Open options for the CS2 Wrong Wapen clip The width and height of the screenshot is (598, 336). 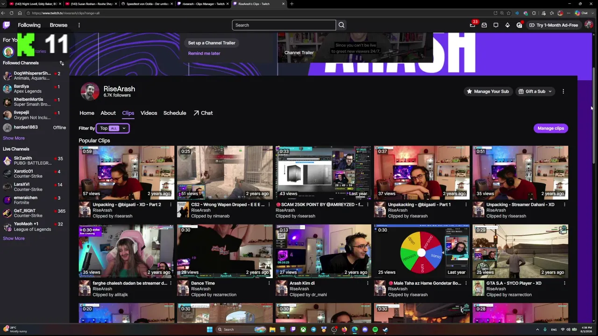click(269, 205)
